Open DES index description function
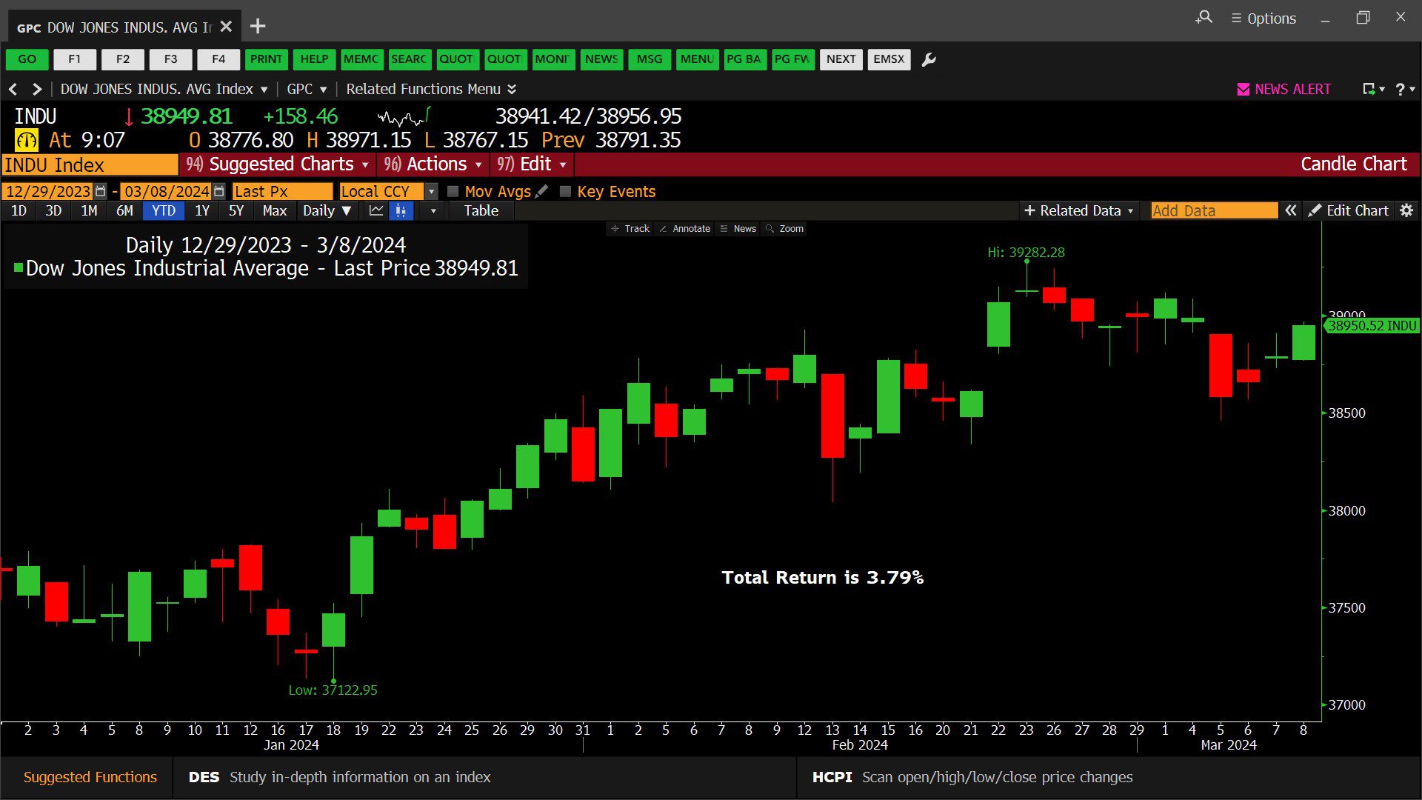Screen dimensions: 1422x800 pos(339,777)
